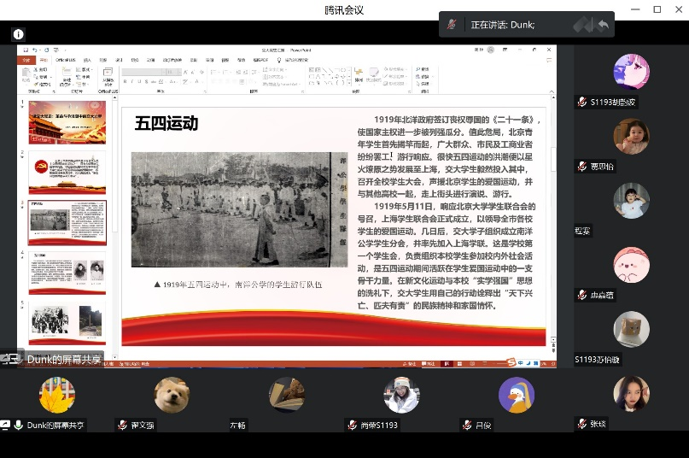Screen dimensions: 689x458
Task: Open the 文件 tab in PowerPoint ribbon
Action: [26, 60]
